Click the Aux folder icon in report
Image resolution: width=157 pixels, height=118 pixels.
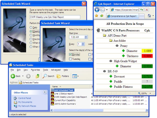[110, 41]
